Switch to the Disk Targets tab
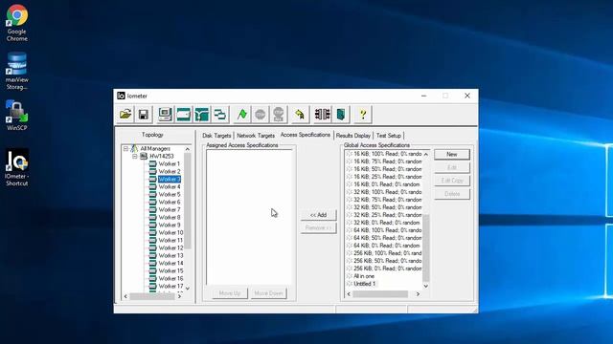The height and width of the screenshot is (344, 613). coord(216,136)
